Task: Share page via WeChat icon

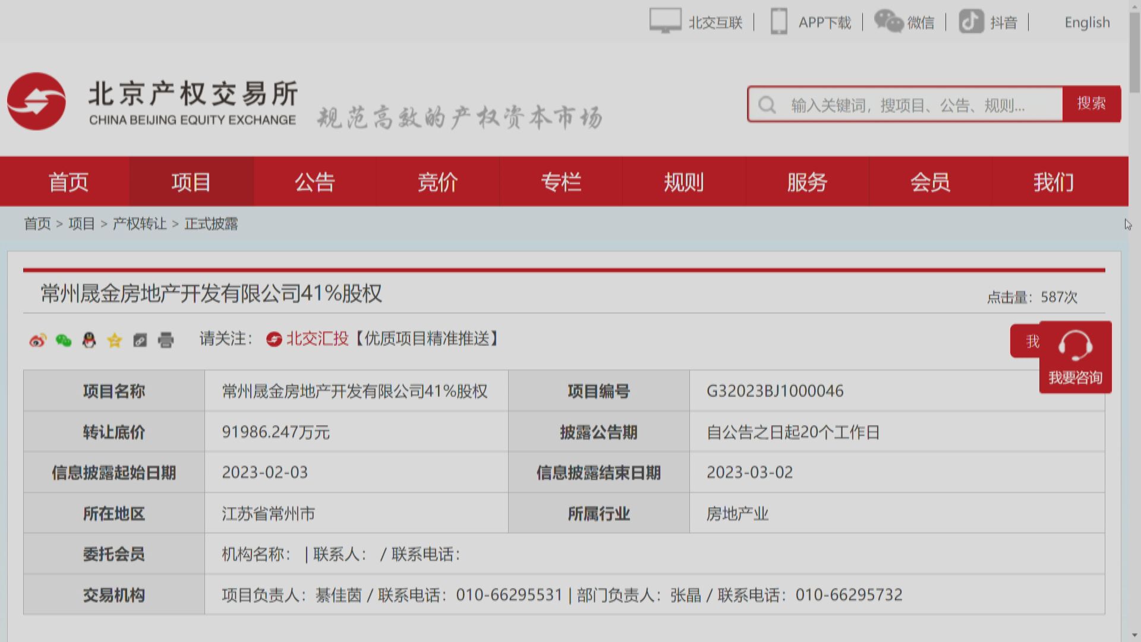Action: (x=64, y=340)
